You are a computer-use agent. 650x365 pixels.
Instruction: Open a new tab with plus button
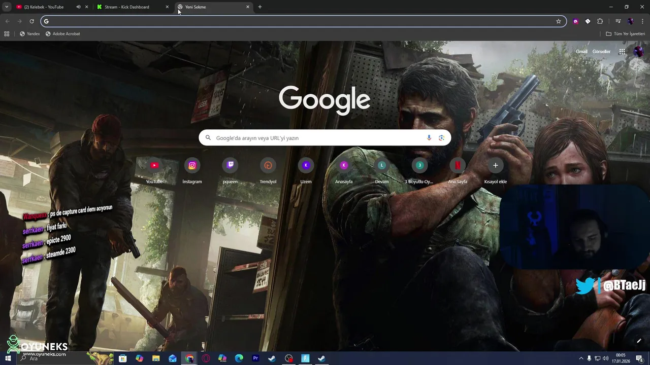260,7
